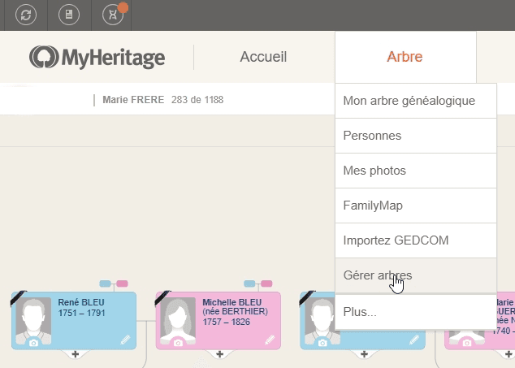Screen dimensions: 515x368
Task: Select the Arbre tab
Action: [x=405, y=57]
